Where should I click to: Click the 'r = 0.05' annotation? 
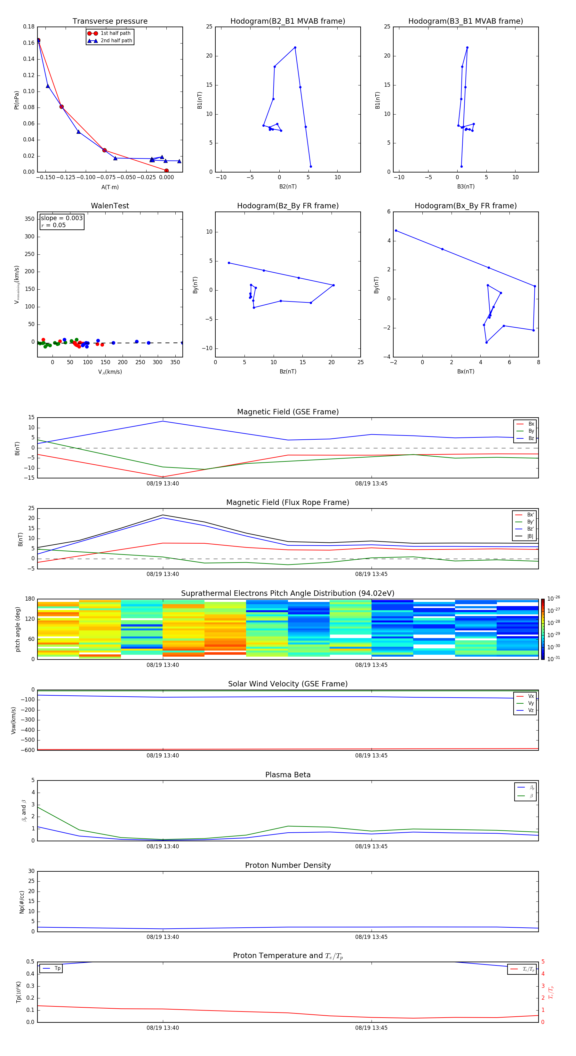(x=53, y=226)
